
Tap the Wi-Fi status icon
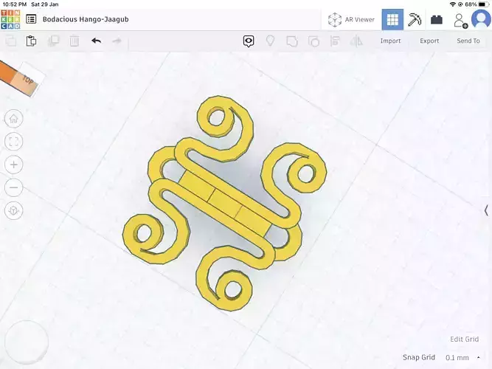(x=452, y=4)
